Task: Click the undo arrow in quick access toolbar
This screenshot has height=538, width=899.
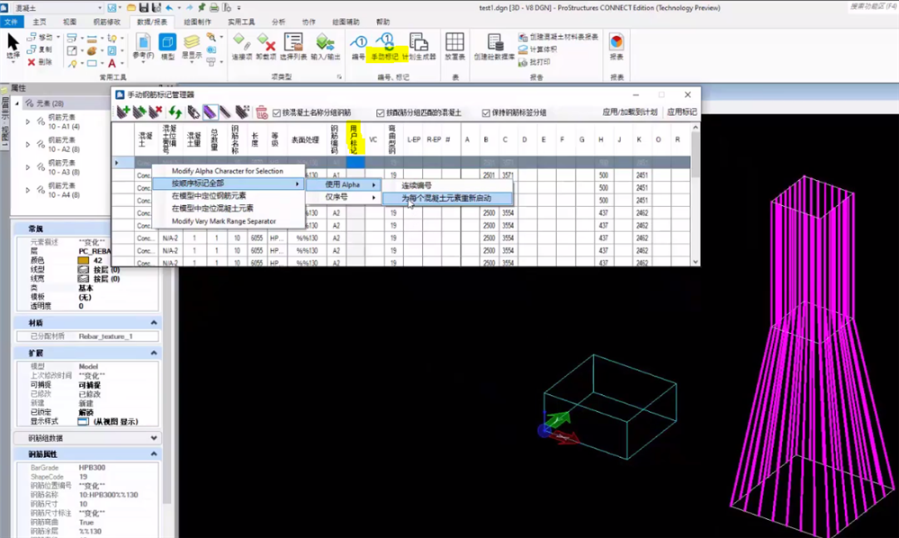Action: [169, 7]
